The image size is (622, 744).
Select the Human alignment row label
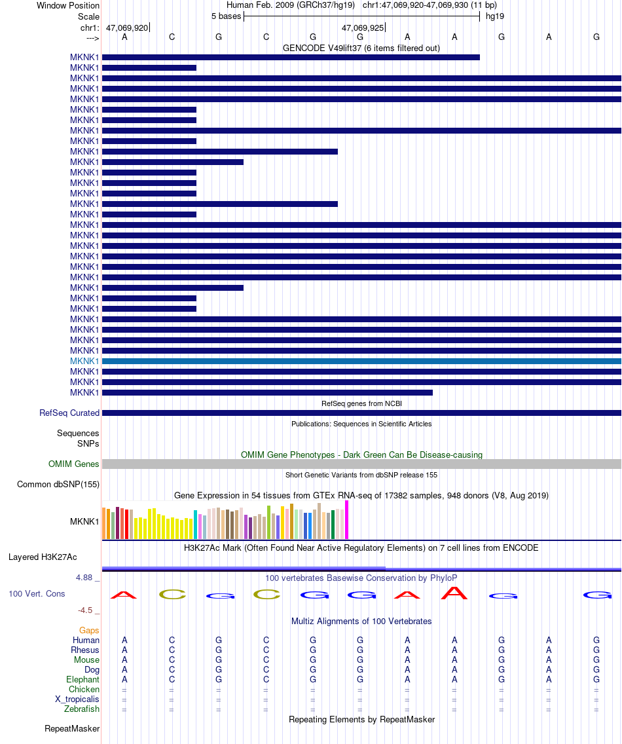[x=86, y=640]
